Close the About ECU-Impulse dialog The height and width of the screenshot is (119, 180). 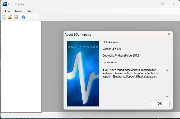[x=169, y=34]
